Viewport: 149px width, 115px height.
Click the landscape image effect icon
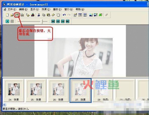click(x=91, y=15)
